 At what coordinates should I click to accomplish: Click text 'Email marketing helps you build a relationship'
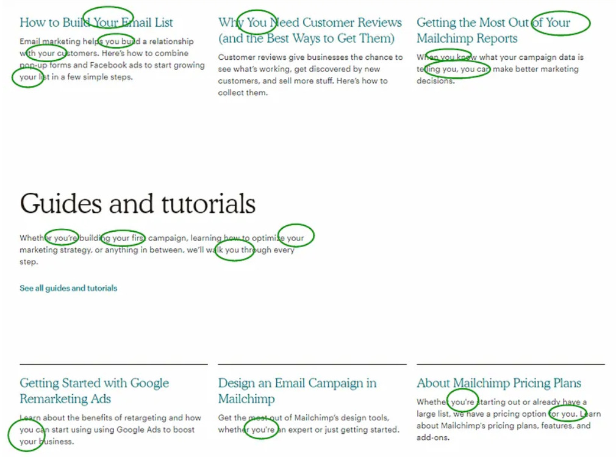107,41
